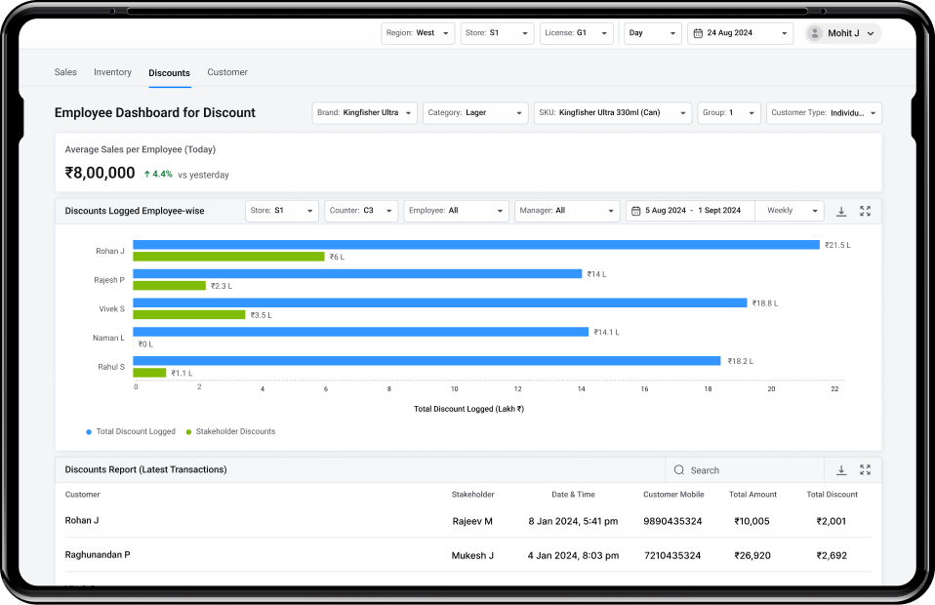Image resolution: width=935 pixels, height=605 pixels.
Task: Switch to the Inventory tab
Action: tap(112, 72)
